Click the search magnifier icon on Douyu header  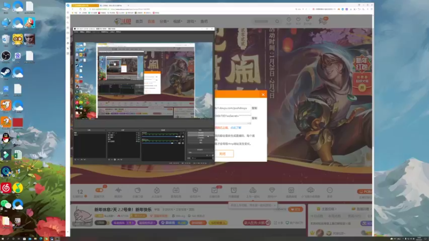(x=277, y=21)
